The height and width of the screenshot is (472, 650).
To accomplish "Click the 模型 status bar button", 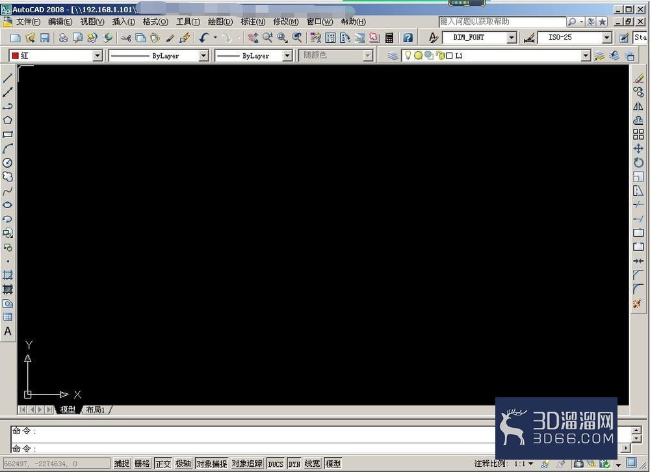I will [x=333, y=464].
